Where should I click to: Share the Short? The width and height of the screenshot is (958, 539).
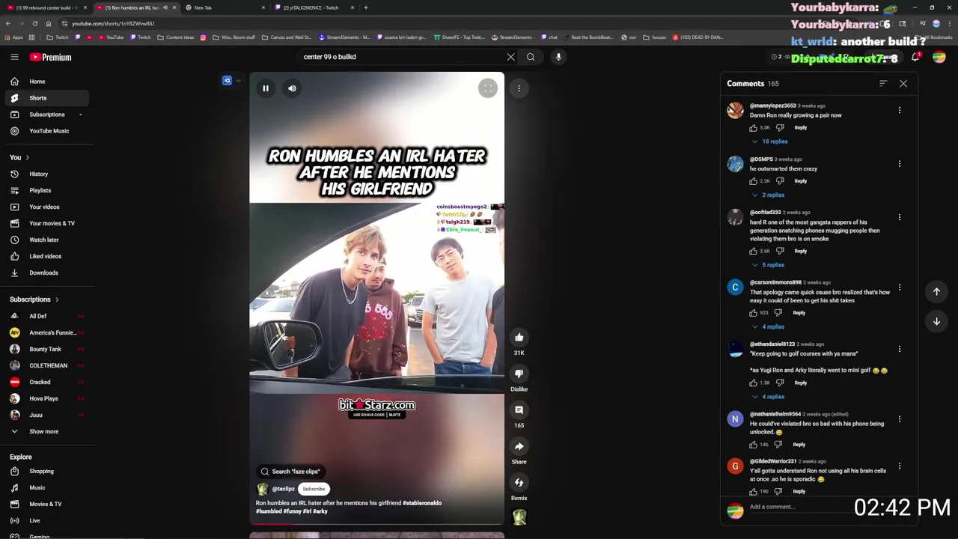[x=519, y=446]
